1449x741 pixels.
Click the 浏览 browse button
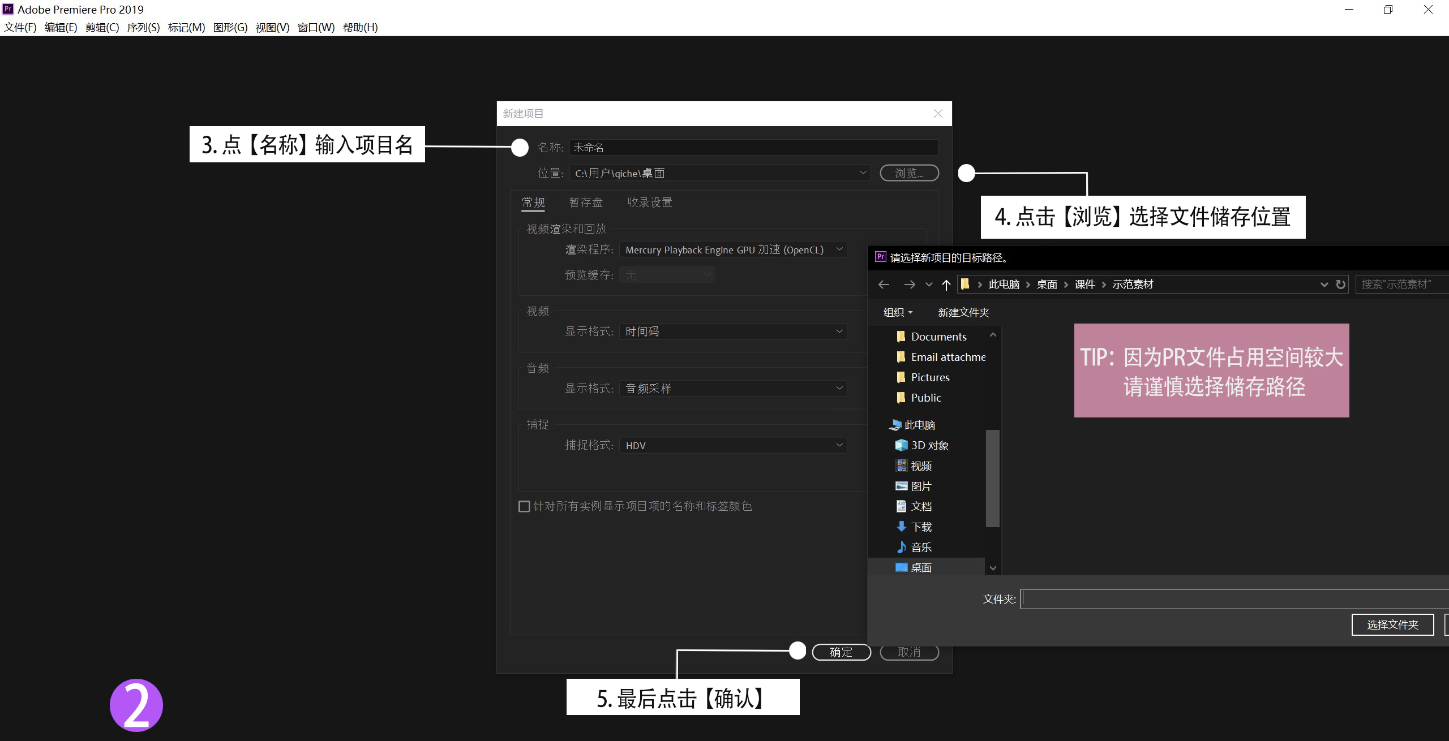tap(909, 173)
